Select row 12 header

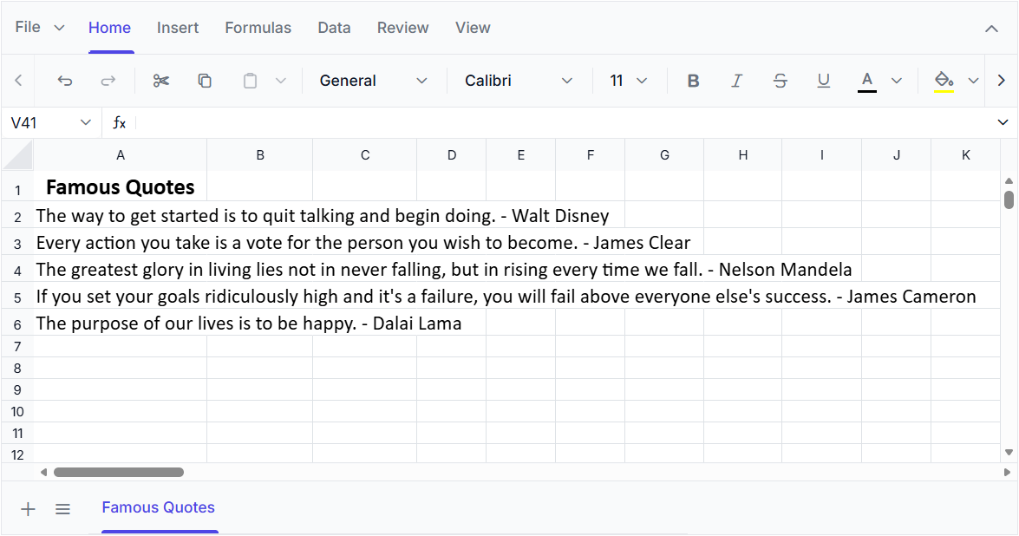coord(17,454)
